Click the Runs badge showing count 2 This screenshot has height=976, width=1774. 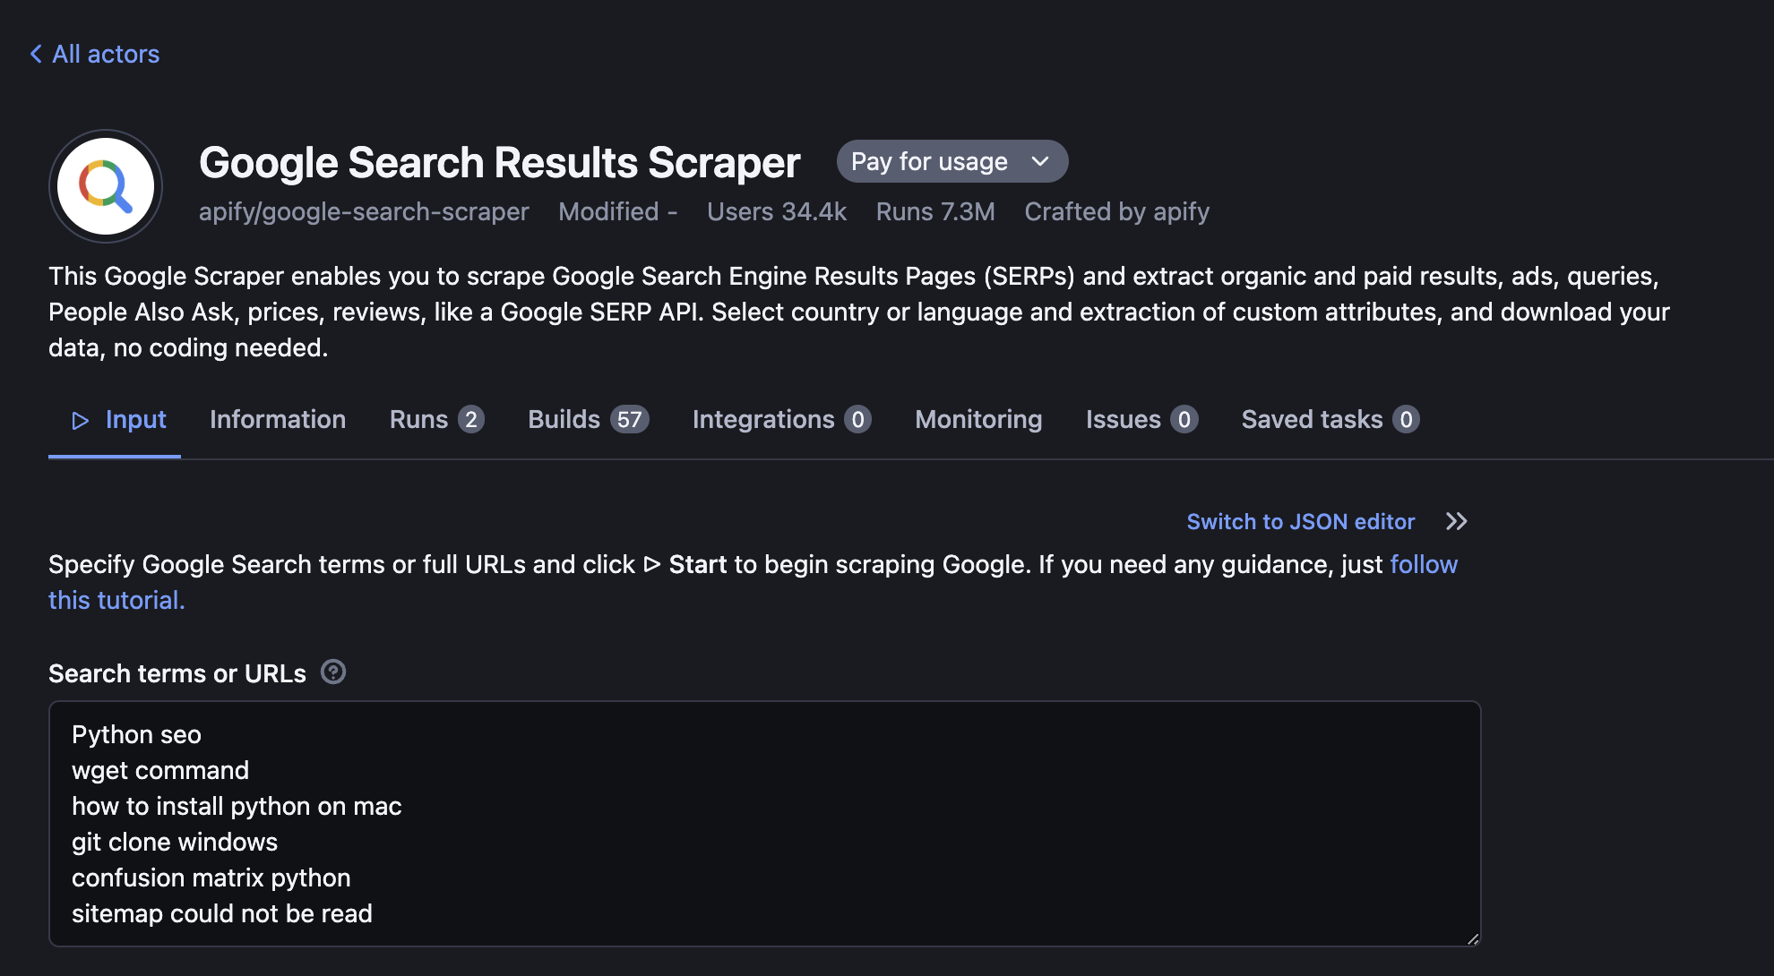[x=471, y=419]
